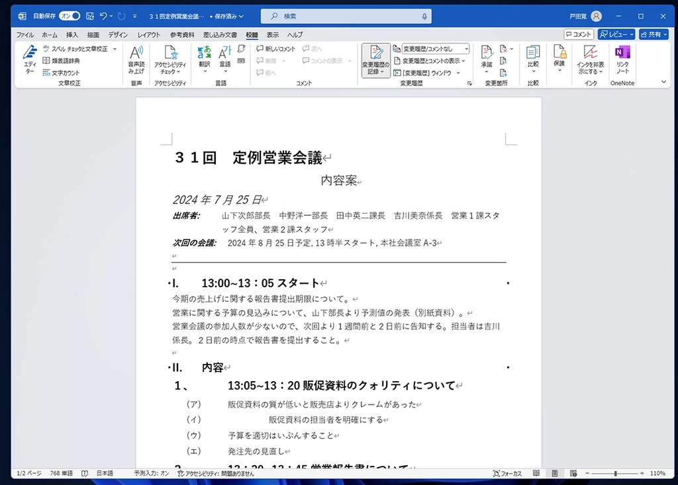Open the アクセシビリティ チェック tool

(170, 60)
